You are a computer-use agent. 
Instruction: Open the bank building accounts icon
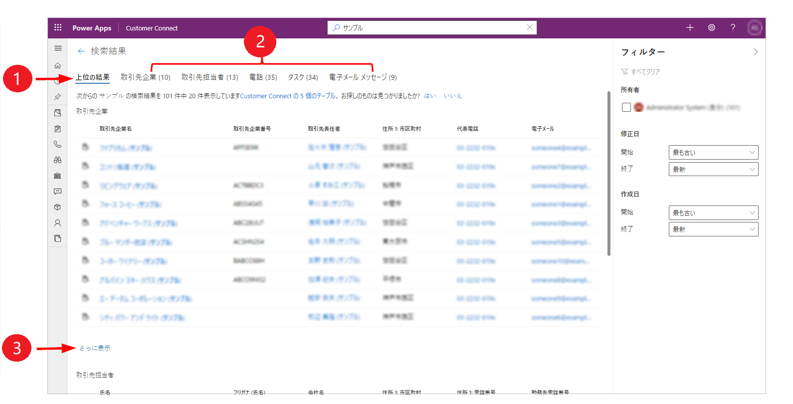tap(58, 176)
